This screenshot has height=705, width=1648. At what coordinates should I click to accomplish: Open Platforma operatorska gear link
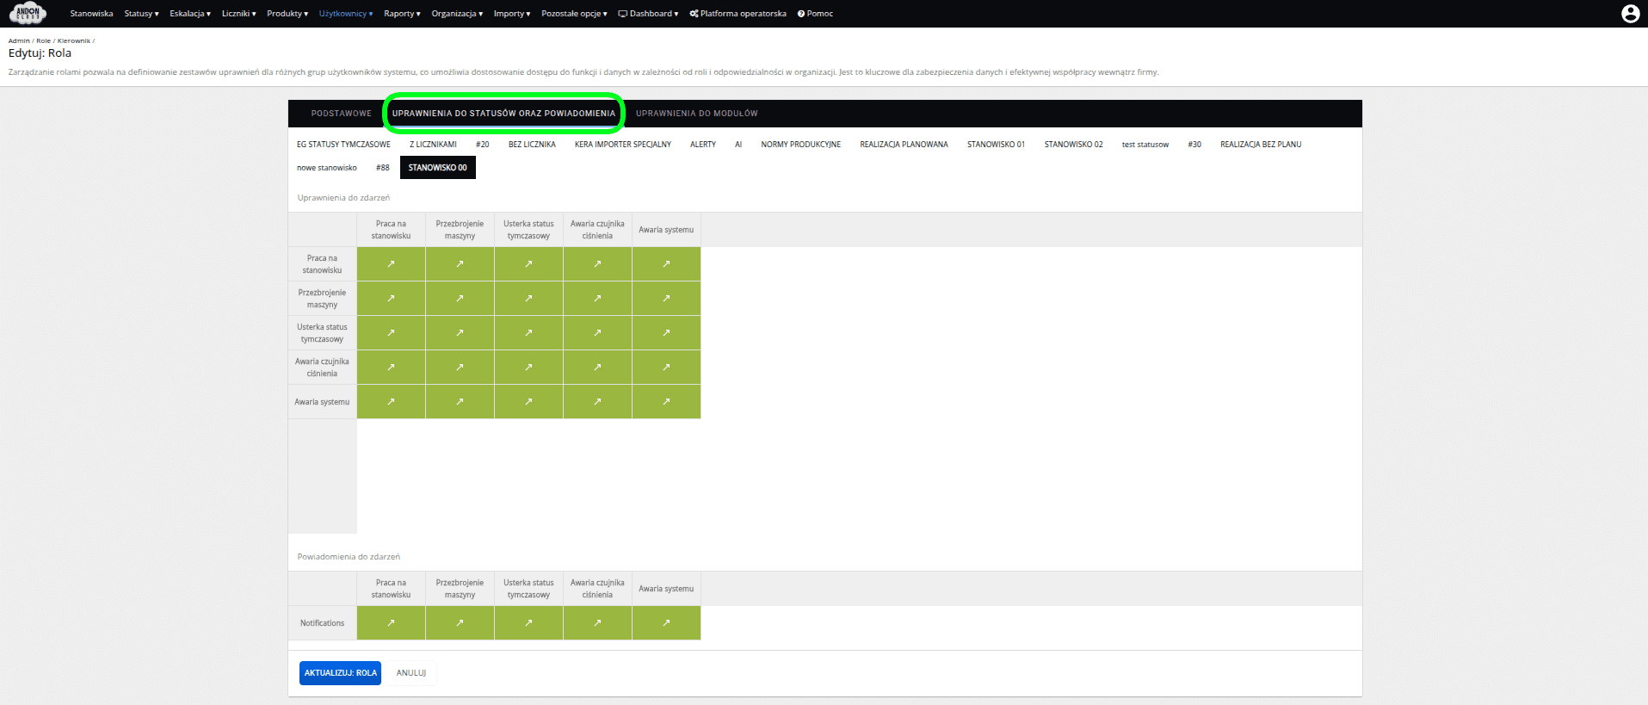(x=738, y=14)
